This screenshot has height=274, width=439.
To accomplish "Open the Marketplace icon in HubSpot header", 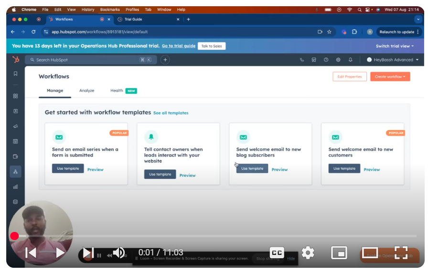I will coord(314,60).
